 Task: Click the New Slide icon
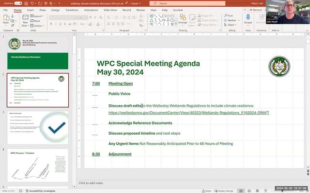(25, 19)
